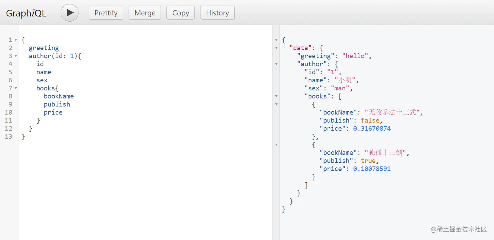Run the query with the play button

tap(69, 13)
